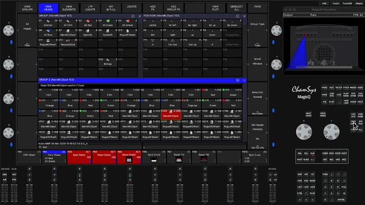
Task: Open VIEW PLOT
Action: (216, 8)
